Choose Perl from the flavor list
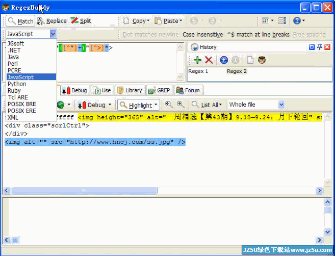The width and height of the screenshot is (335, 256). (31, 64)
